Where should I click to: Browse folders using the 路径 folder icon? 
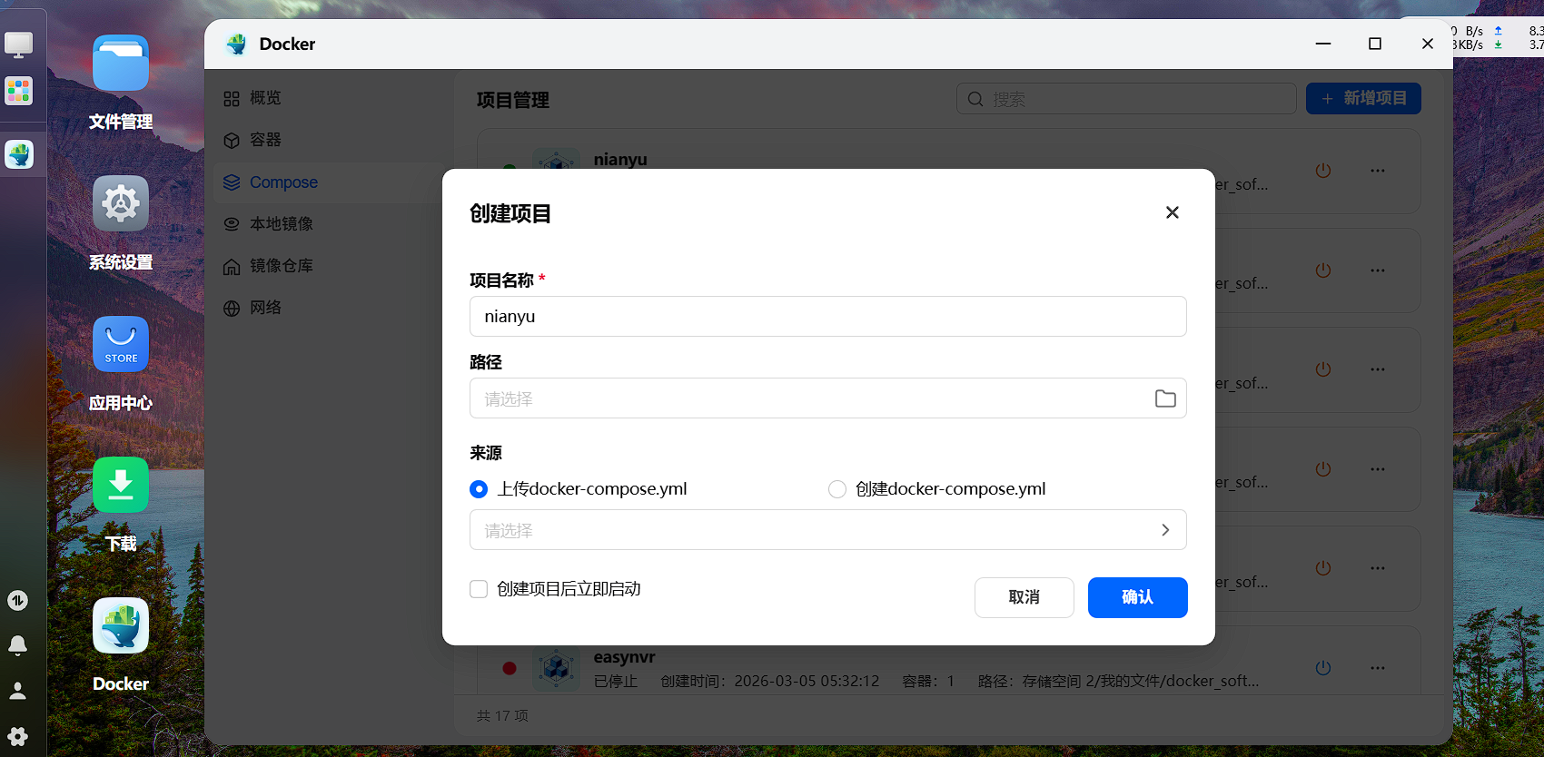(1165, 398)
